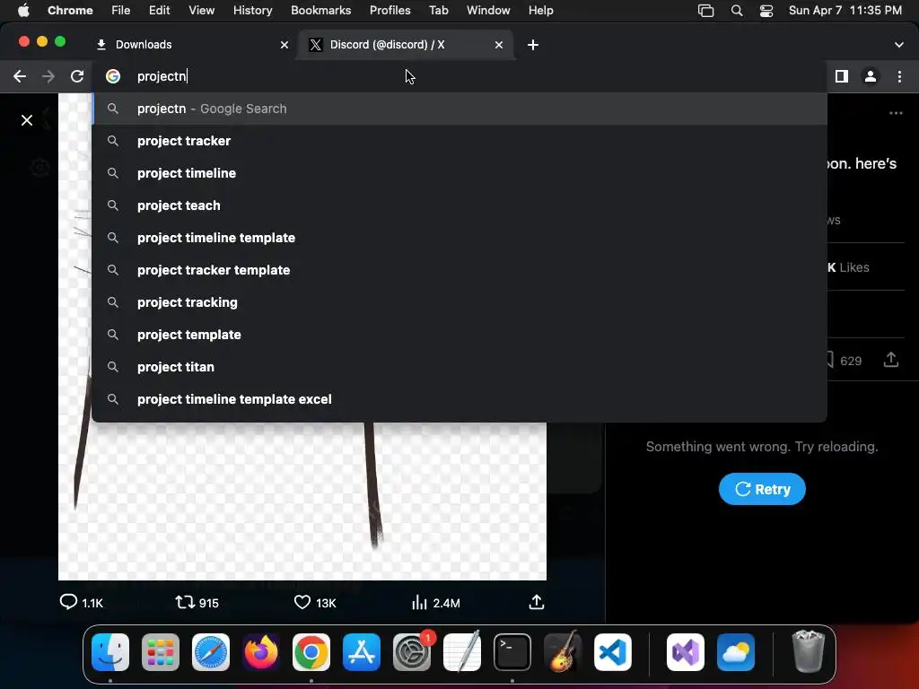Open Spotlight search in menu bar

pos(737,10)
